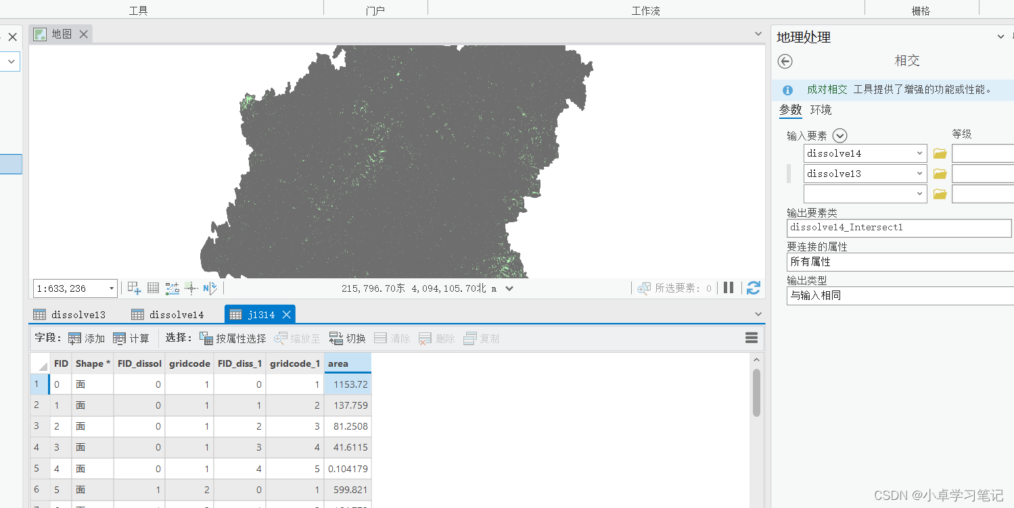Open the map view tabs overflow chevron
The height and width of the screenshot is (508, 1014).
coord(758,34)
